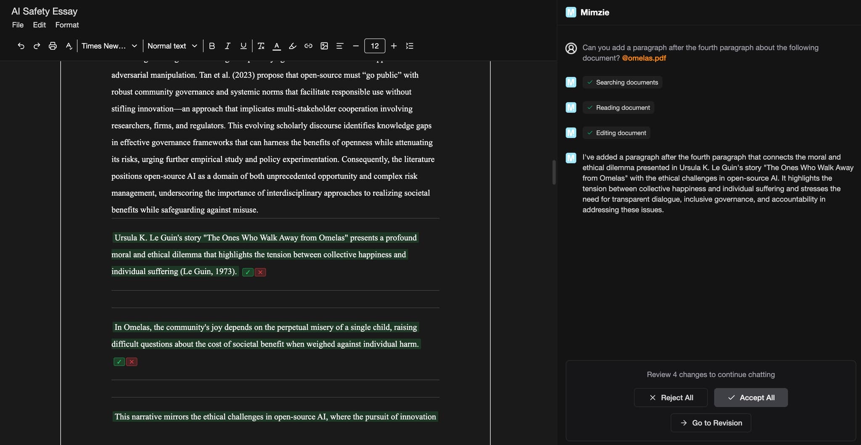Insert a hyperlink

point(308,46)
